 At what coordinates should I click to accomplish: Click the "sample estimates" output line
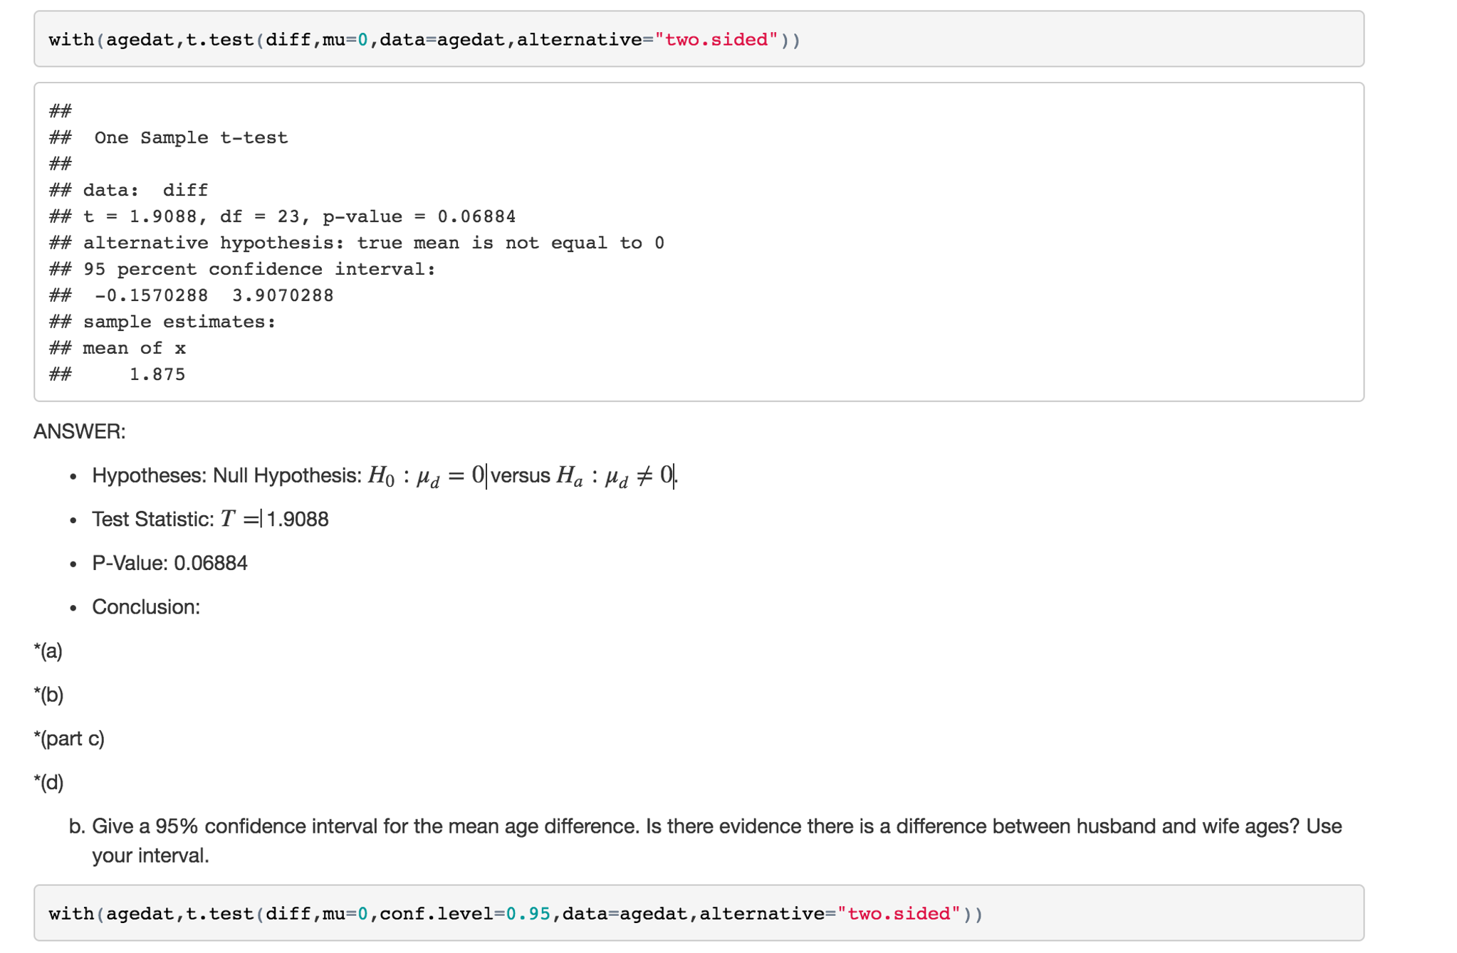[x=179, y=322]
